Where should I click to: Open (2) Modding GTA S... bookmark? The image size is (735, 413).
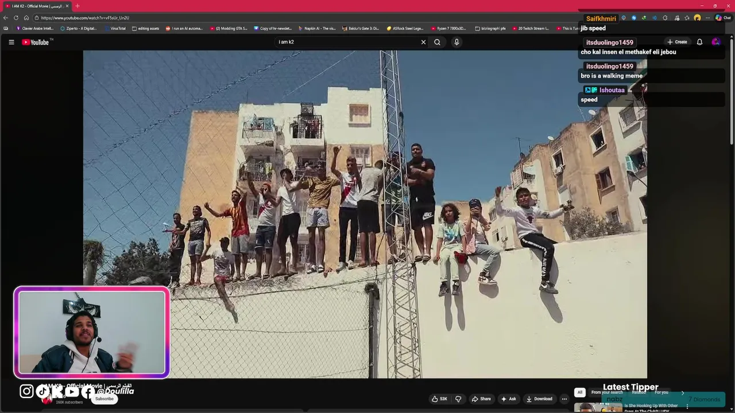(229, 28)
